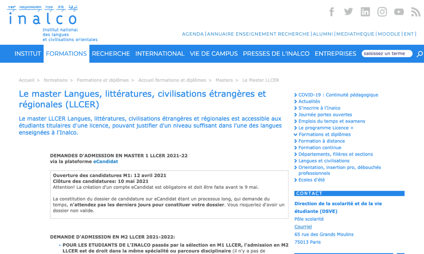
Task: Go to Accueil breadcrumb
Action: pyautogui.click(x=27, y=80)
